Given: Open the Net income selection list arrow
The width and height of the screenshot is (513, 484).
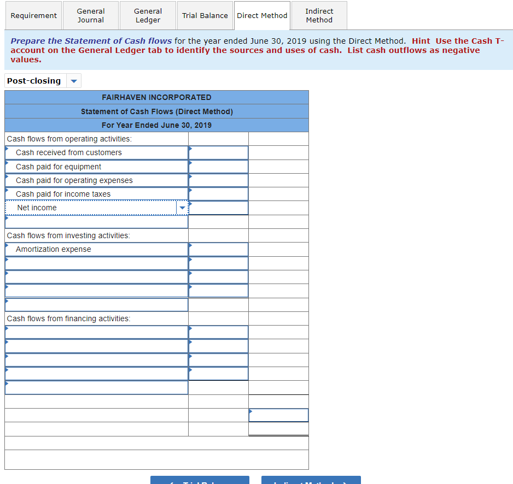Looking at the screenshot, I should (x=182, y=208).
